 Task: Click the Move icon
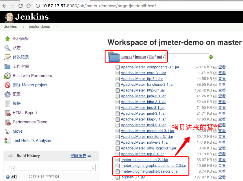point(7,131)
